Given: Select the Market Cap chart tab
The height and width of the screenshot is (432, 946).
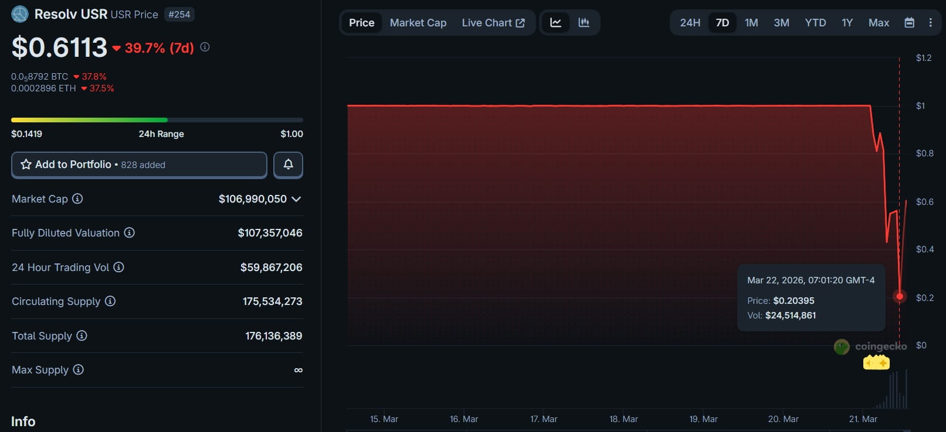Looking at the screenshot, I should pos(418,23).
